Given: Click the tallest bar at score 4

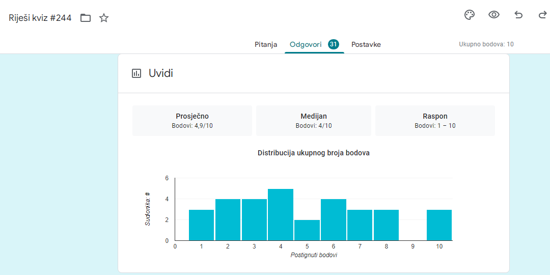Looking at the screenshot, I should [x=281, y=215].
